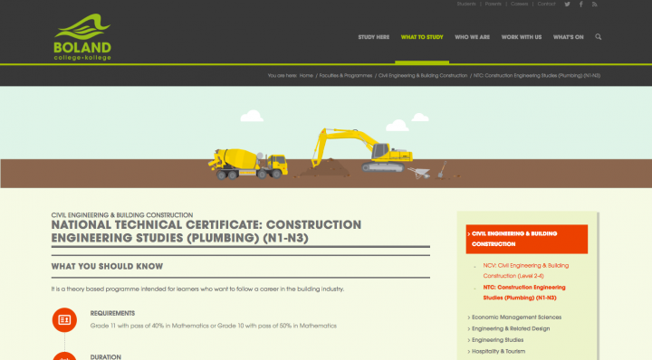Open NTC: Construction Engineering Studies (Plumbing) sidebar link

[524, 292]
